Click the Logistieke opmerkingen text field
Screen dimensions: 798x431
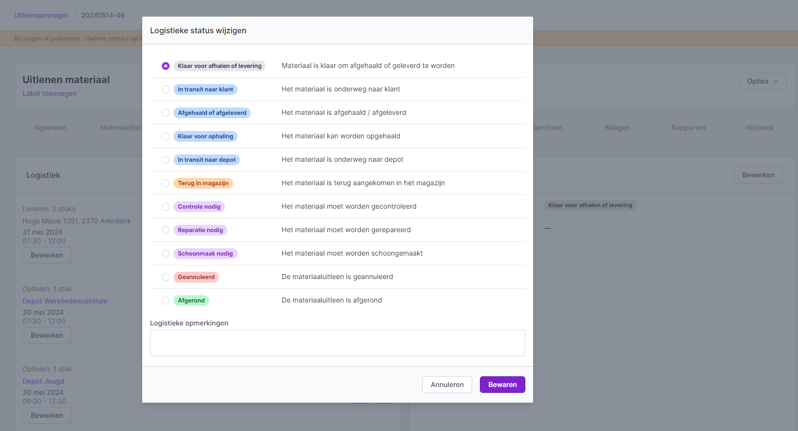pos(337,343)
